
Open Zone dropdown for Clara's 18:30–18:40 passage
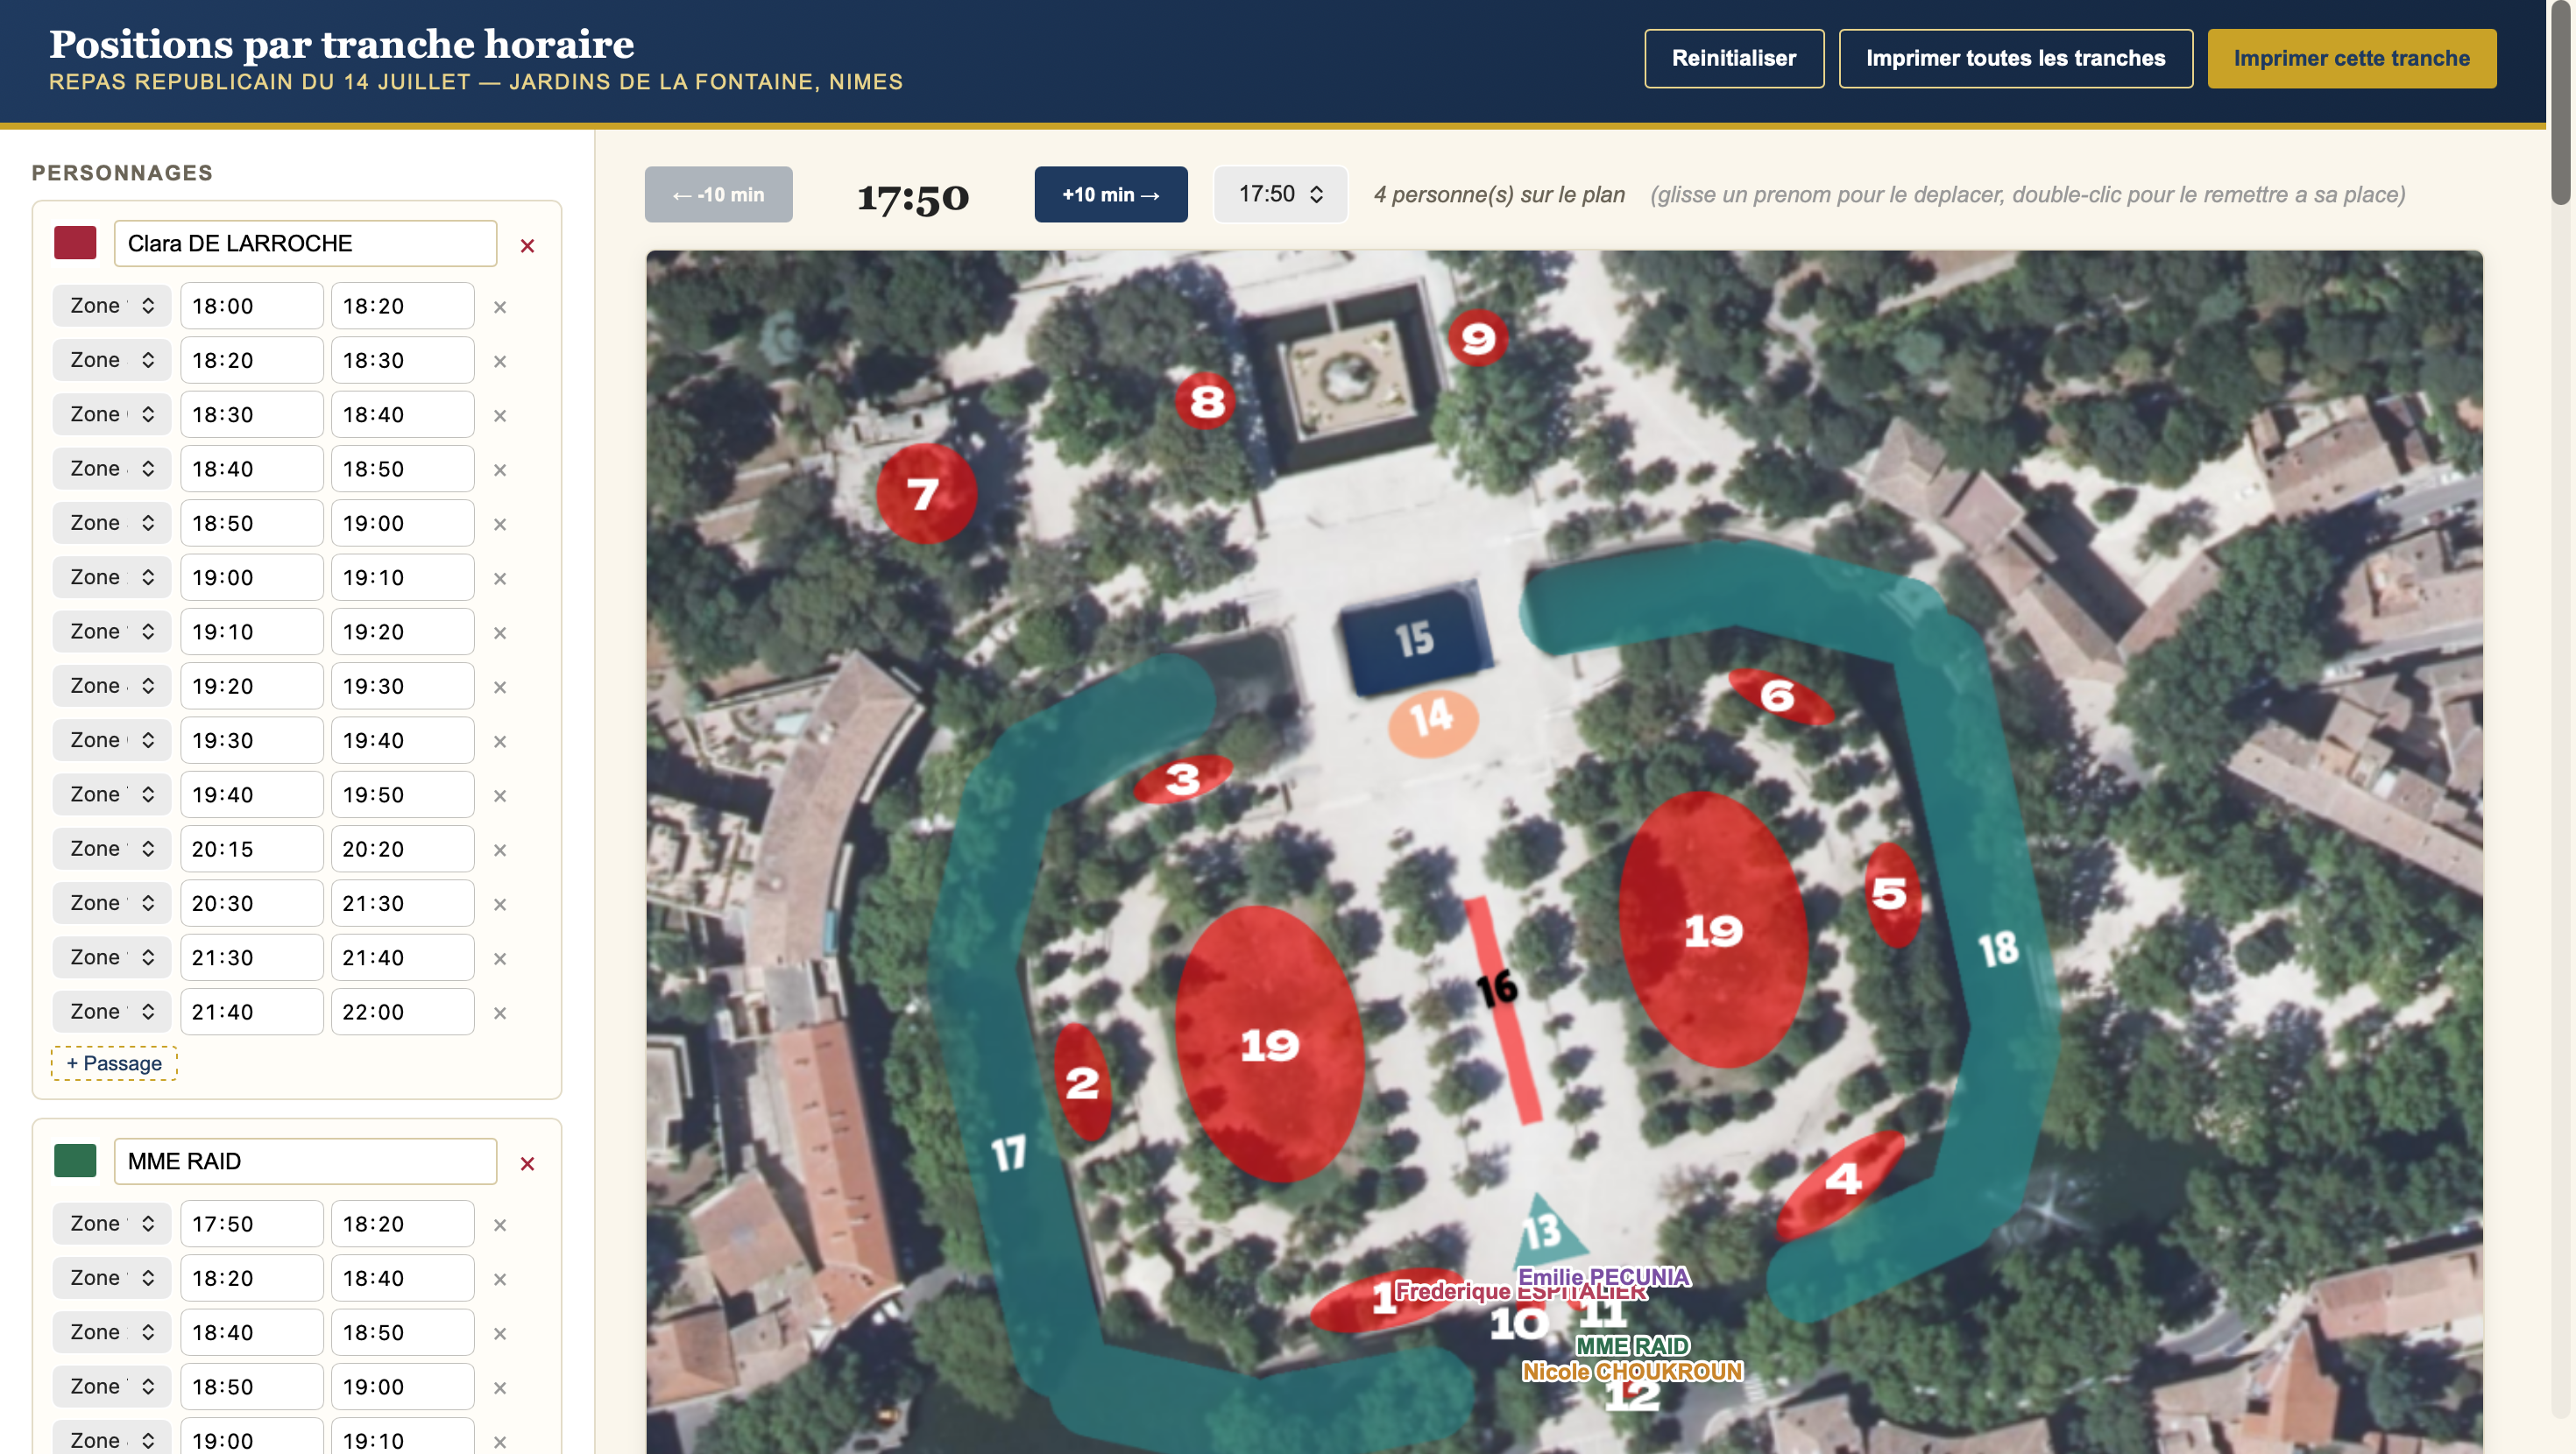click(x=112, y=414)
